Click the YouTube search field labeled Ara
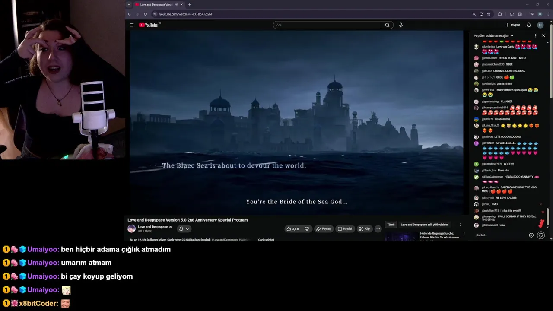The height and width of the screenshot is (311, 553). (327, 25)
